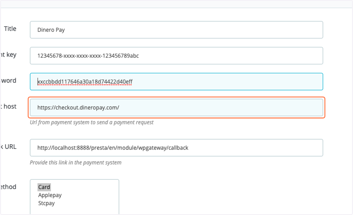This screenshot has width=353, height=215.
Task: Click the hint 'Provide this link in the payment system'
Action: tap(76, 162)
